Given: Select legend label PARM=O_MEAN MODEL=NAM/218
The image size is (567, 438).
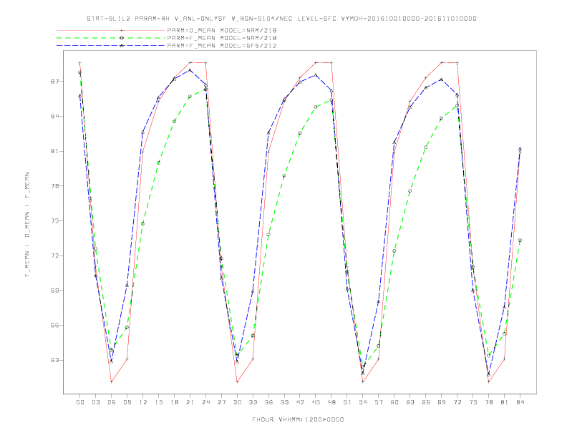Looking at the screenshot, I should (x=222, y=30).
